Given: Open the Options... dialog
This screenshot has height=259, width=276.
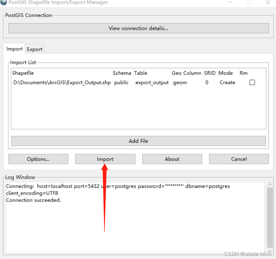Looking at the screenshot, I should pyautogui.click(x=38, y=159).
